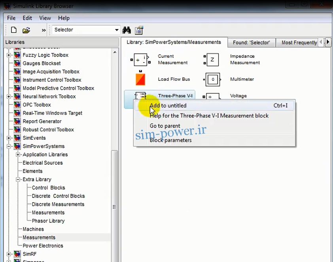Click the SimPowerSystems library icon
This screenshot has height=262, width=333.
coord(17,146)
